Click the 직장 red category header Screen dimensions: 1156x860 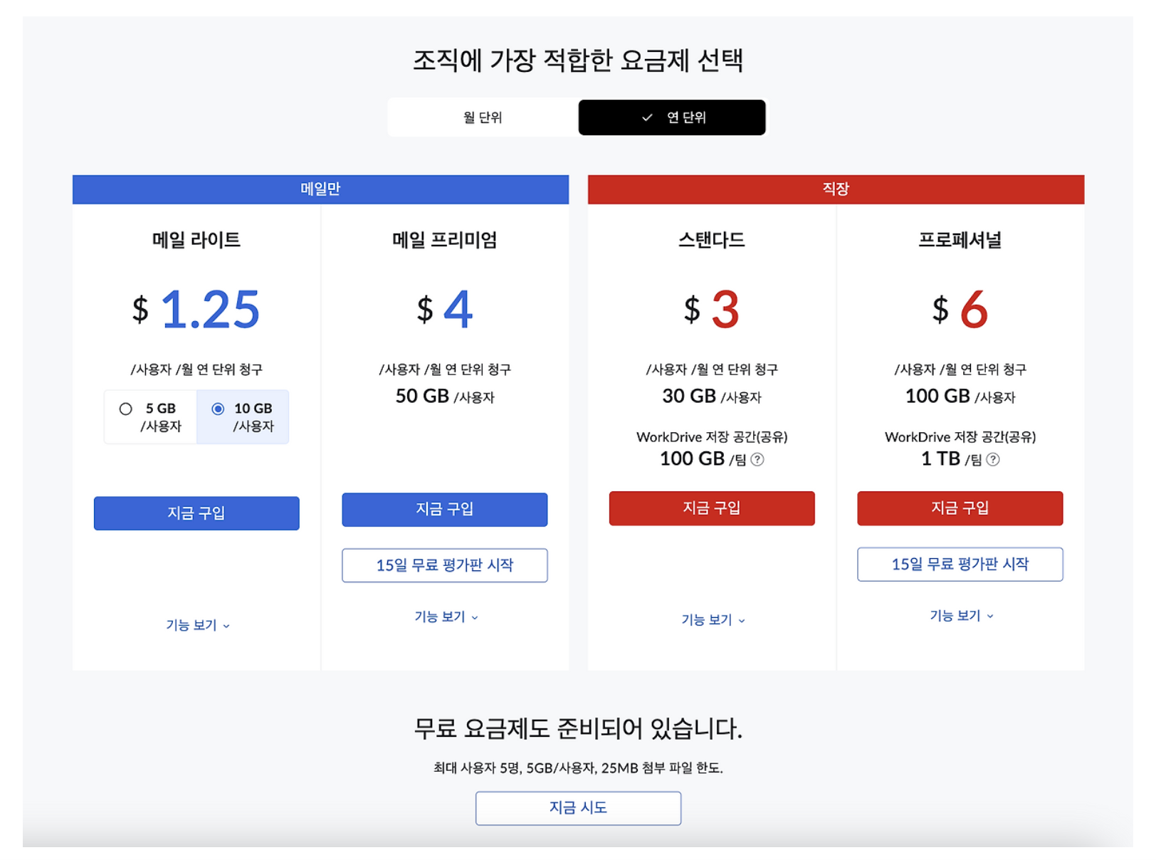coord(836,189)
